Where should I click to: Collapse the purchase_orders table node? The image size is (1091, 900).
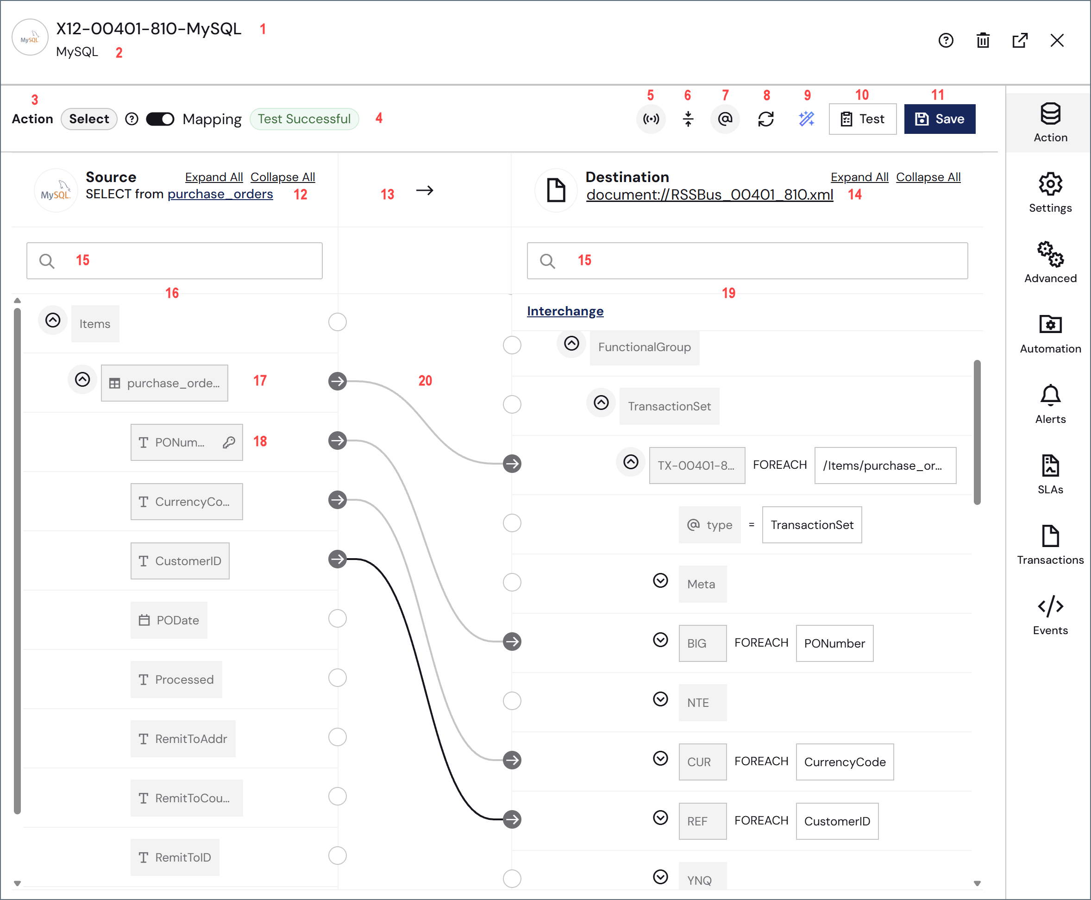click(82, 379)
